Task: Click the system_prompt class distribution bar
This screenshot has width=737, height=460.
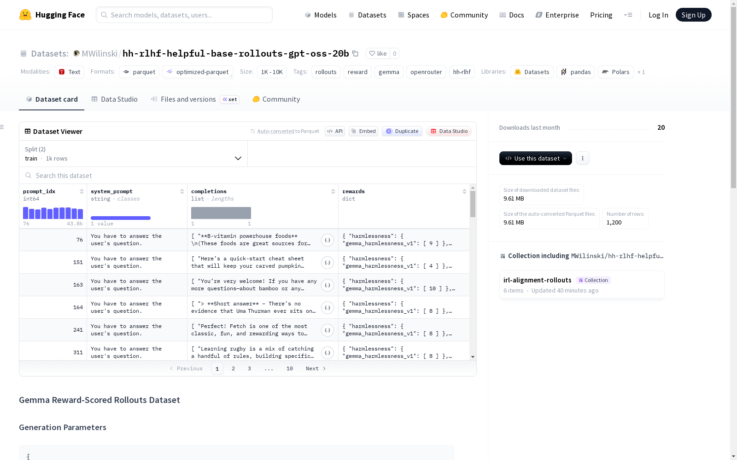Action: pos(121,218)
